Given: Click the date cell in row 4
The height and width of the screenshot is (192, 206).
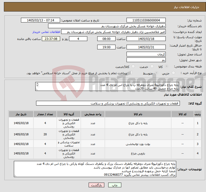Looking at the screenshot, I should click(x=21, y=153).
